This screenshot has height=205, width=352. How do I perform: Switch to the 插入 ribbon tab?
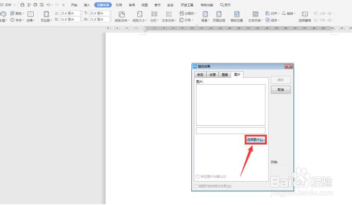tap(87, 5)
